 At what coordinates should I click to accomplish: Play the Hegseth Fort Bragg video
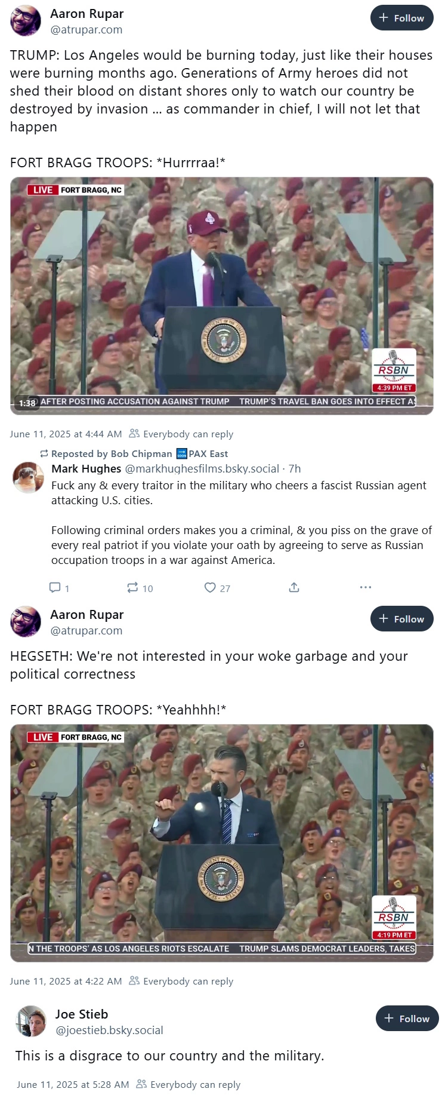point(222,843)
